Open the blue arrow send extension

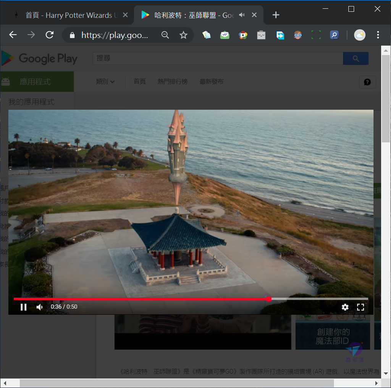[280, 35]
